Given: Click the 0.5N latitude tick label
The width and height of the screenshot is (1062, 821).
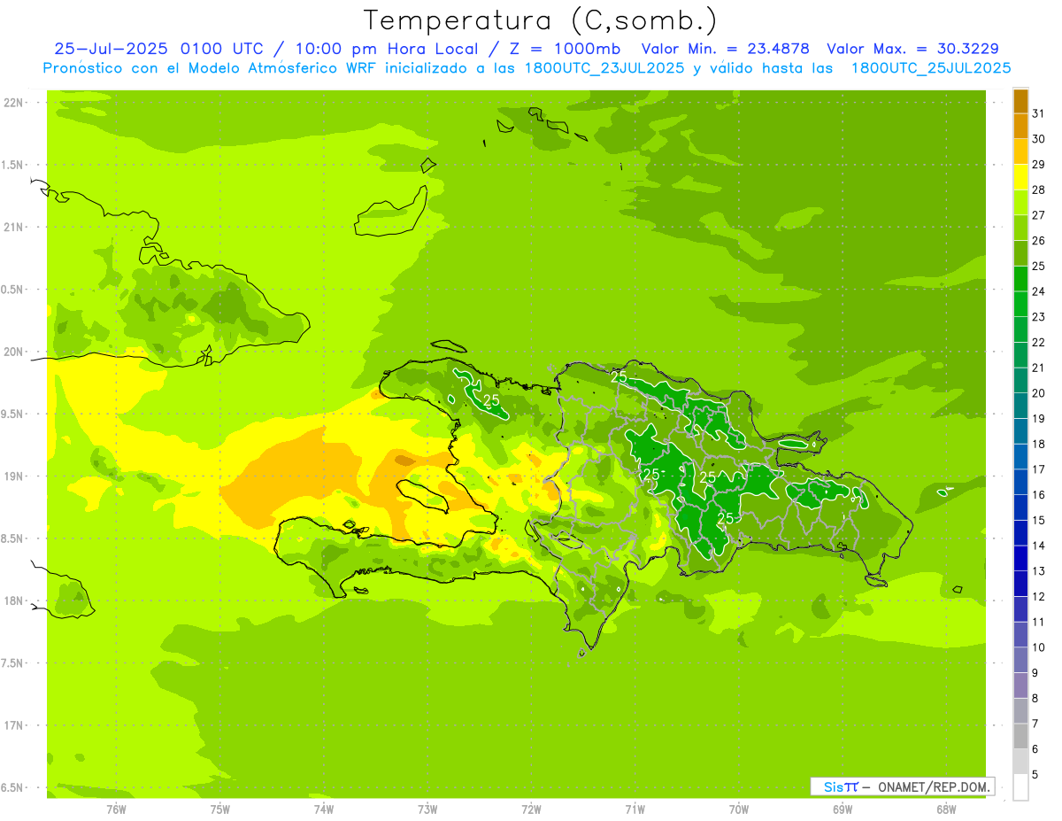Looking at the screenshot, I should pos(13,290).
